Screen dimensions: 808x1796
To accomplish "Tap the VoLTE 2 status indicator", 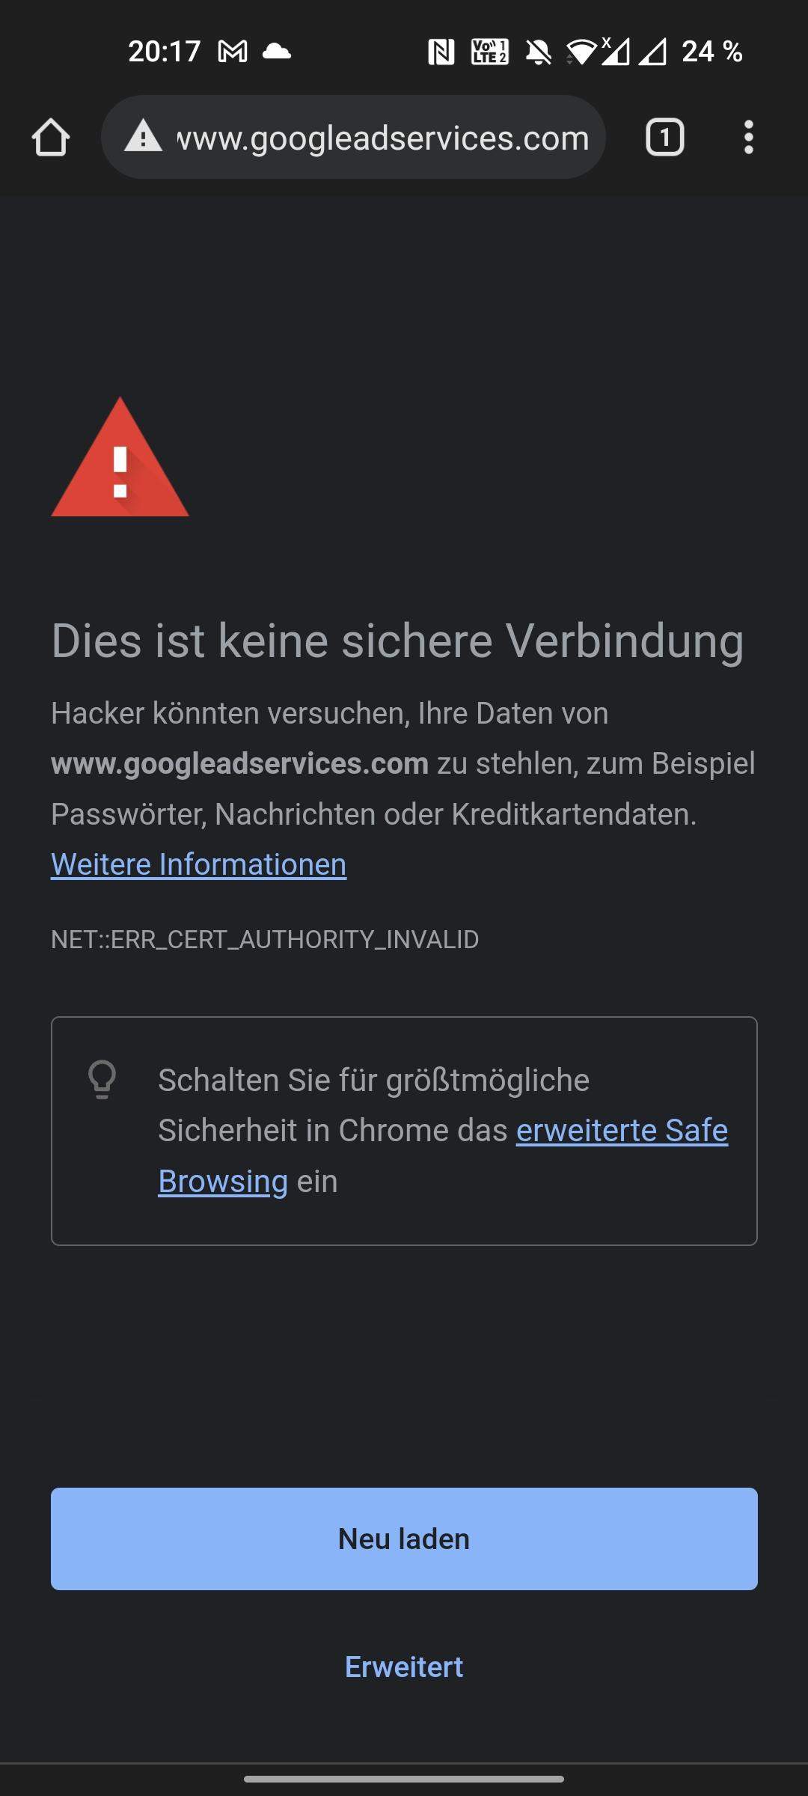I will click(x=490, y=52).
